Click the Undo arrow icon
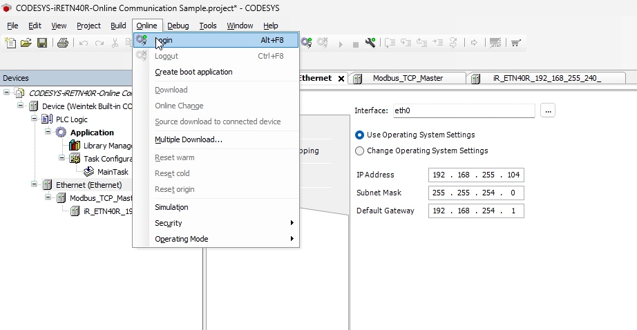This screenshot has height=330, width=637. 84,43
